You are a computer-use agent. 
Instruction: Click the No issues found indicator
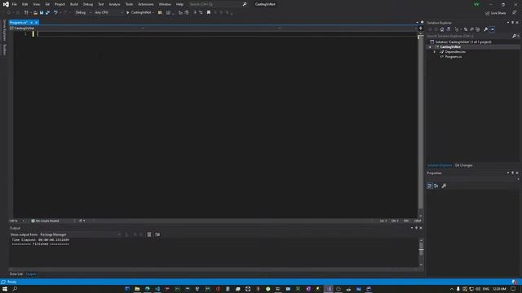pos(45,221)
